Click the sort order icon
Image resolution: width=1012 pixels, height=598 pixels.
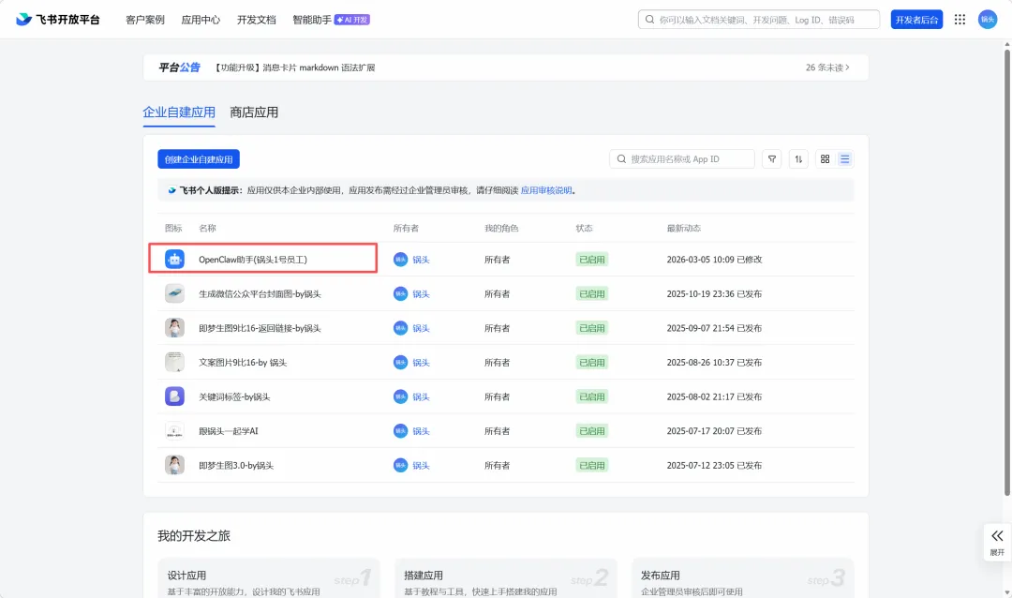[798, 158]
